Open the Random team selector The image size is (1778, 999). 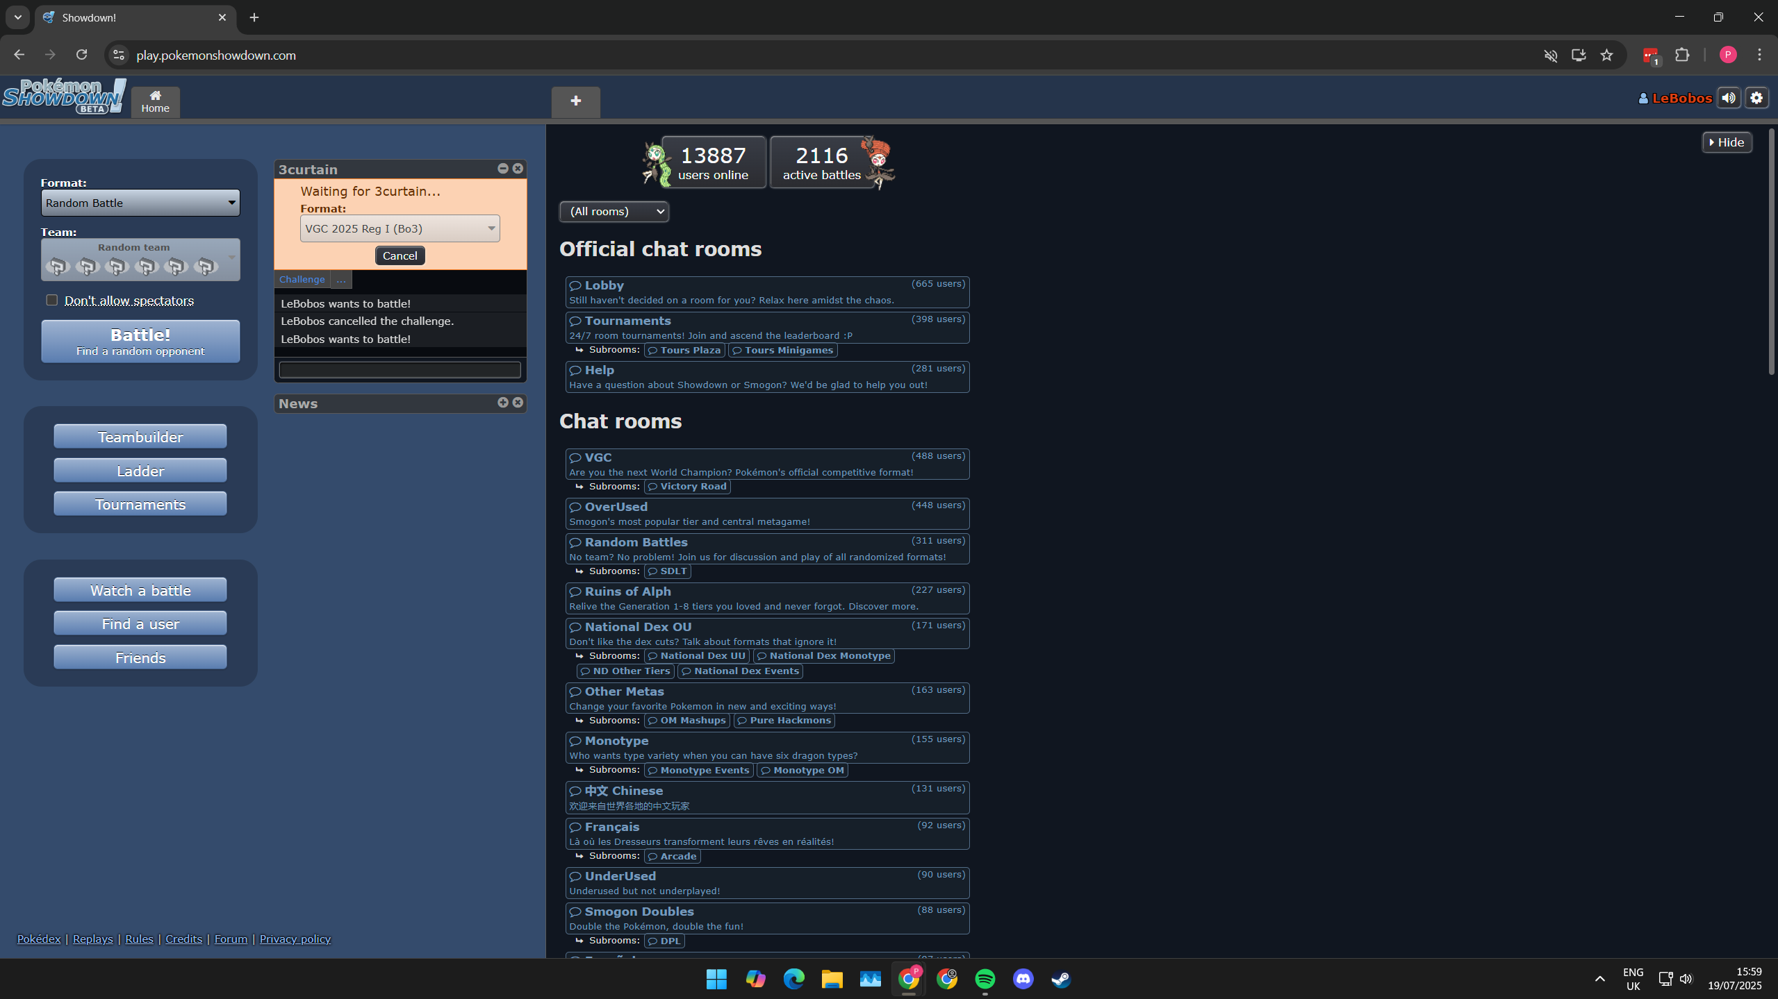click(x=140, y=260)
